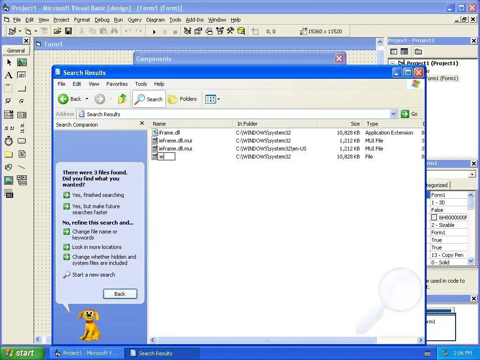Click in the file rename text box

point(166,157)
